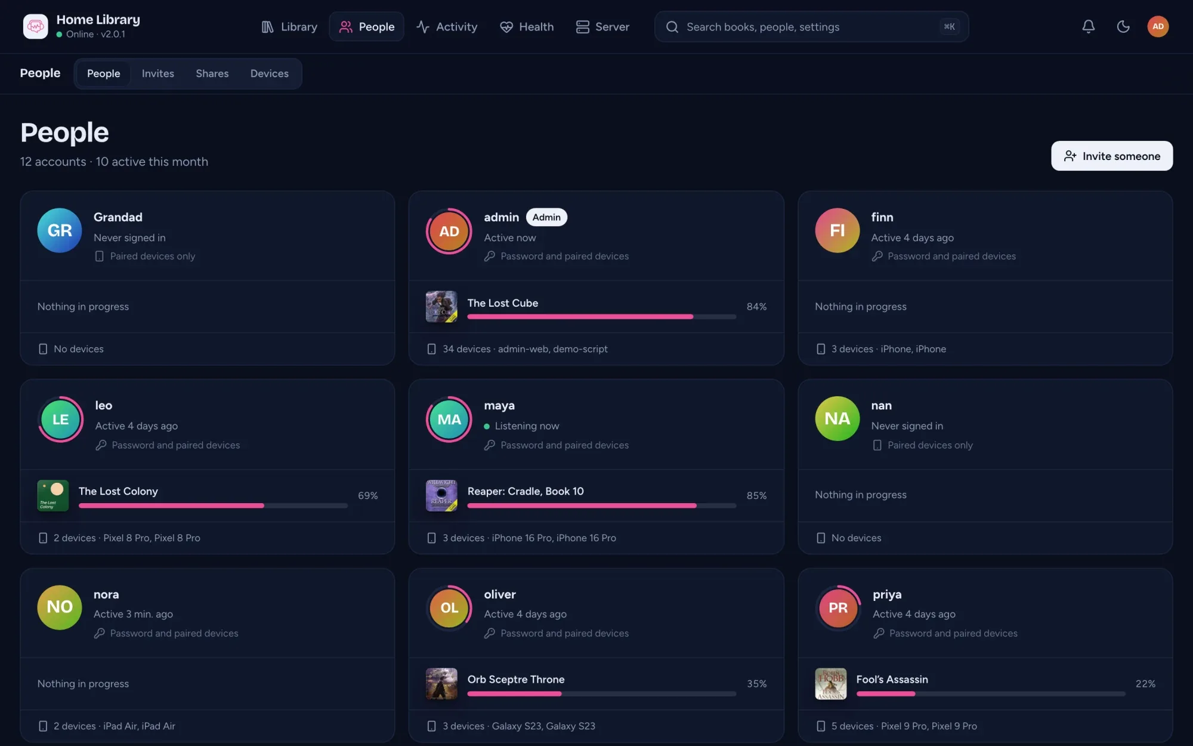The width and height of the screenshot is (1193, 746).
Task: Focus the search books, people, settings field
Action: pyautogui.click(x=811, y=27)
